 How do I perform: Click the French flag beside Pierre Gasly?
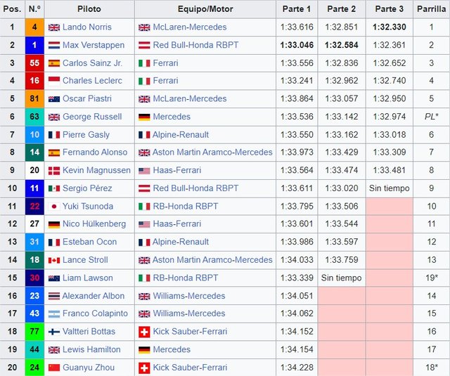pyautogui.click(x=54, y=135)
